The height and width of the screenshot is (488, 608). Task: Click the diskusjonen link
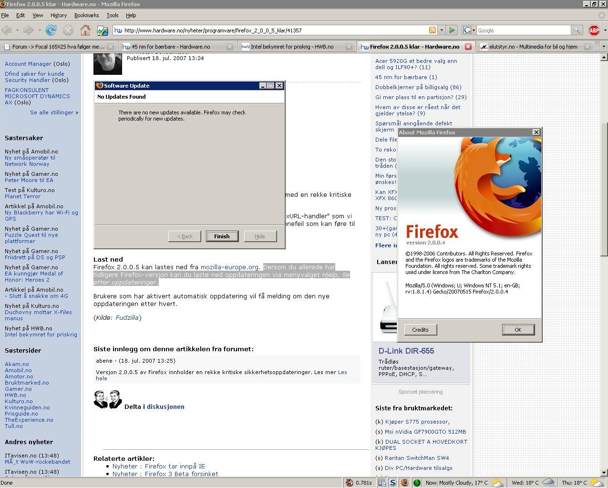(x=165, y=407)
